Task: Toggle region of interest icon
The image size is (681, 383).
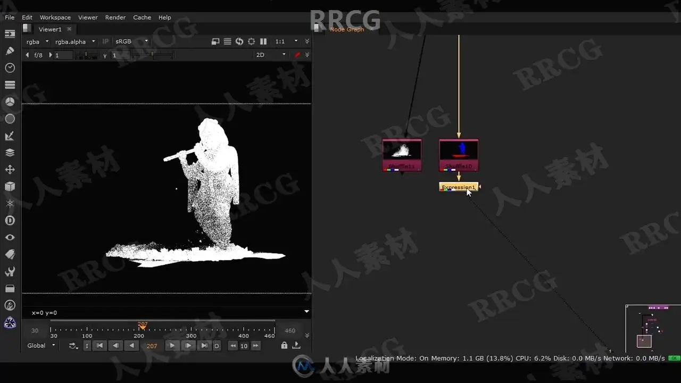Action: (x=251, y=41)
